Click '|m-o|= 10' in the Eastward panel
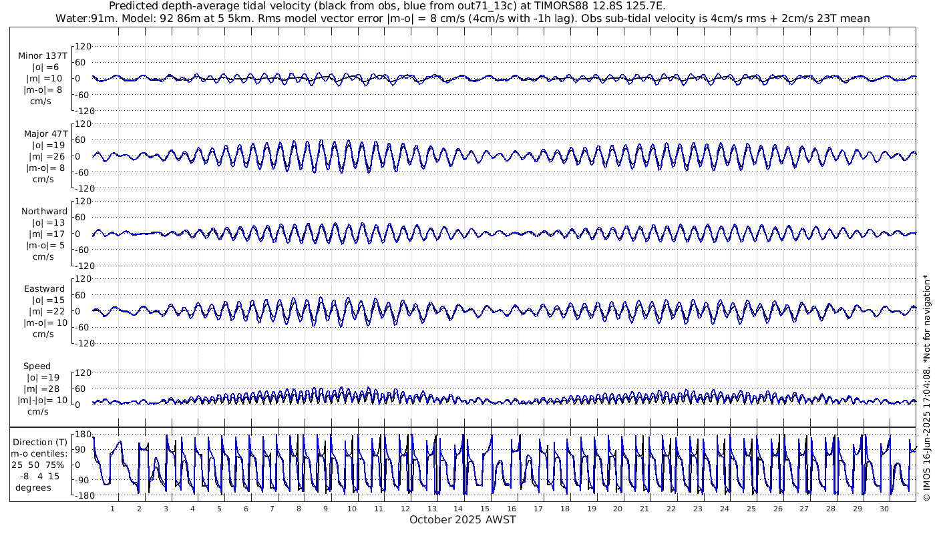 [45, 323]
